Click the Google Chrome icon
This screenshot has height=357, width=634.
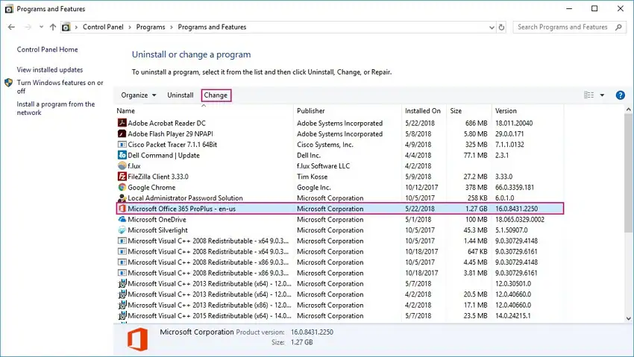(122, 187)
